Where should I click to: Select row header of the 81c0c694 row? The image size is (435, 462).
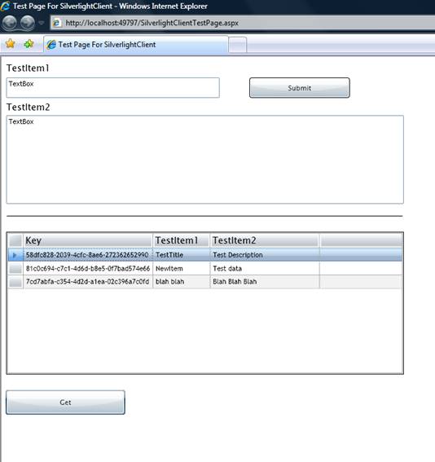tap(15, 268)
